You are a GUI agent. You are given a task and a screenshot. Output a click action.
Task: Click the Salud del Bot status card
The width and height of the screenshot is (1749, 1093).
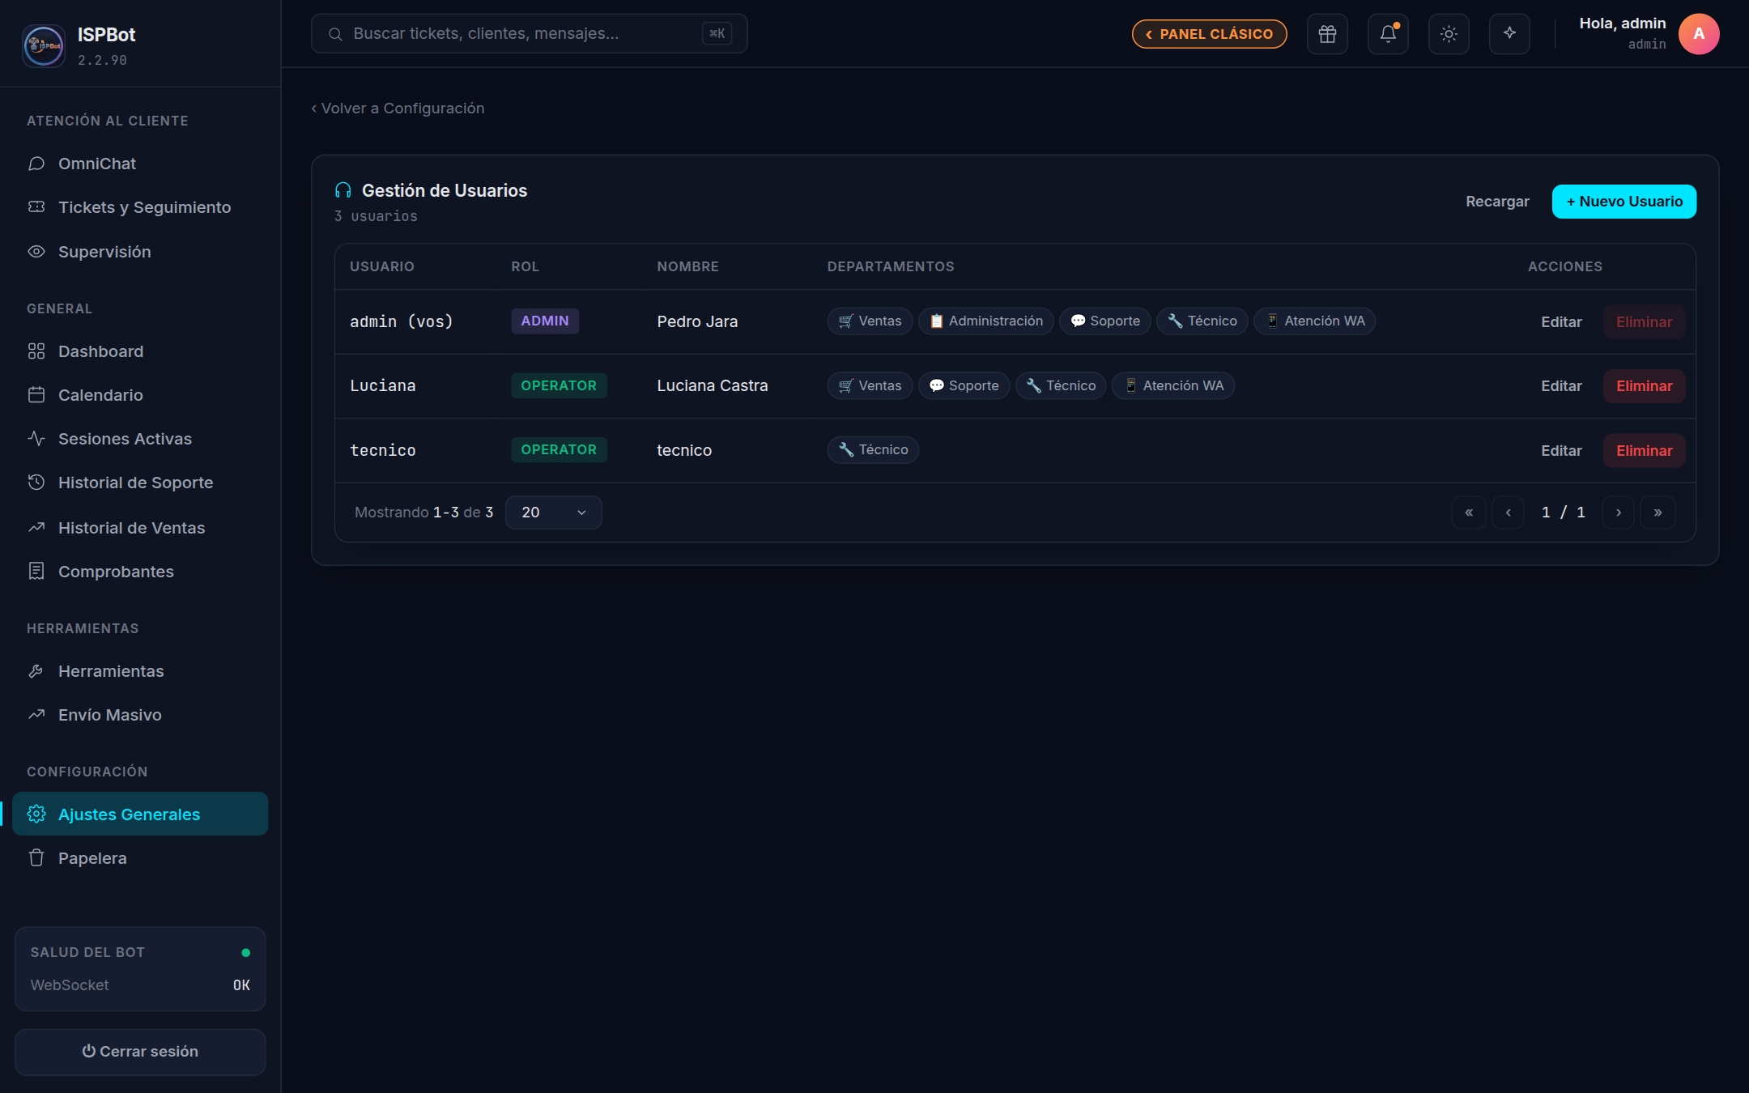pyautogui.click(x=140, y=969)
